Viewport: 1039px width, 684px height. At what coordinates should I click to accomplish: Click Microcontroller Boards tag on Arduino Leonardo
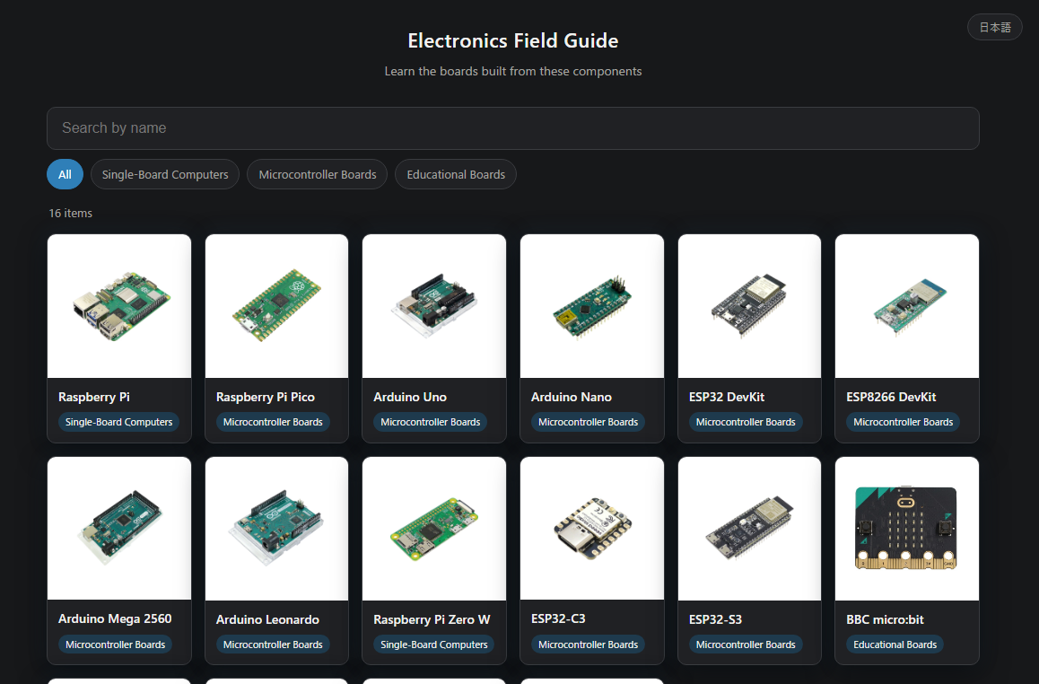tap(273, 645)
